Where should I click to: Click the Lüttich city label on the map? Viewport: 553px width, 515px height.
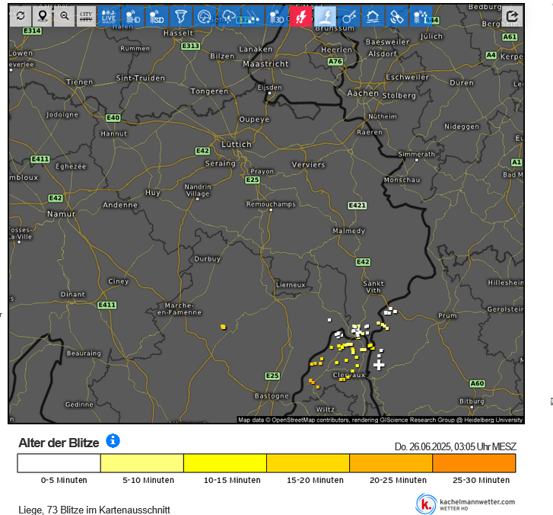(235, 144)
